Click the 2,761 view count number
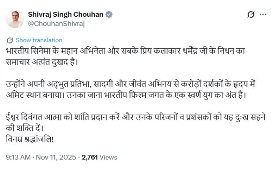 (x=90, y=157)
